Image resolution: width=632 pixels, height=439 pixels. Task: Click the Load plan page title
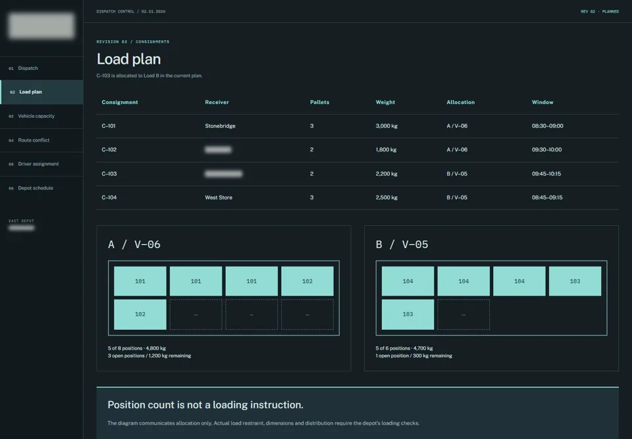[128, 59]
